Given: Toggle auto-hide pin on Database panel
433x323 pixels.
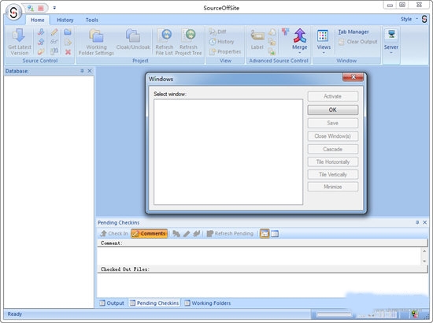Looking at the screenshot, I should [x=82, y=71].
